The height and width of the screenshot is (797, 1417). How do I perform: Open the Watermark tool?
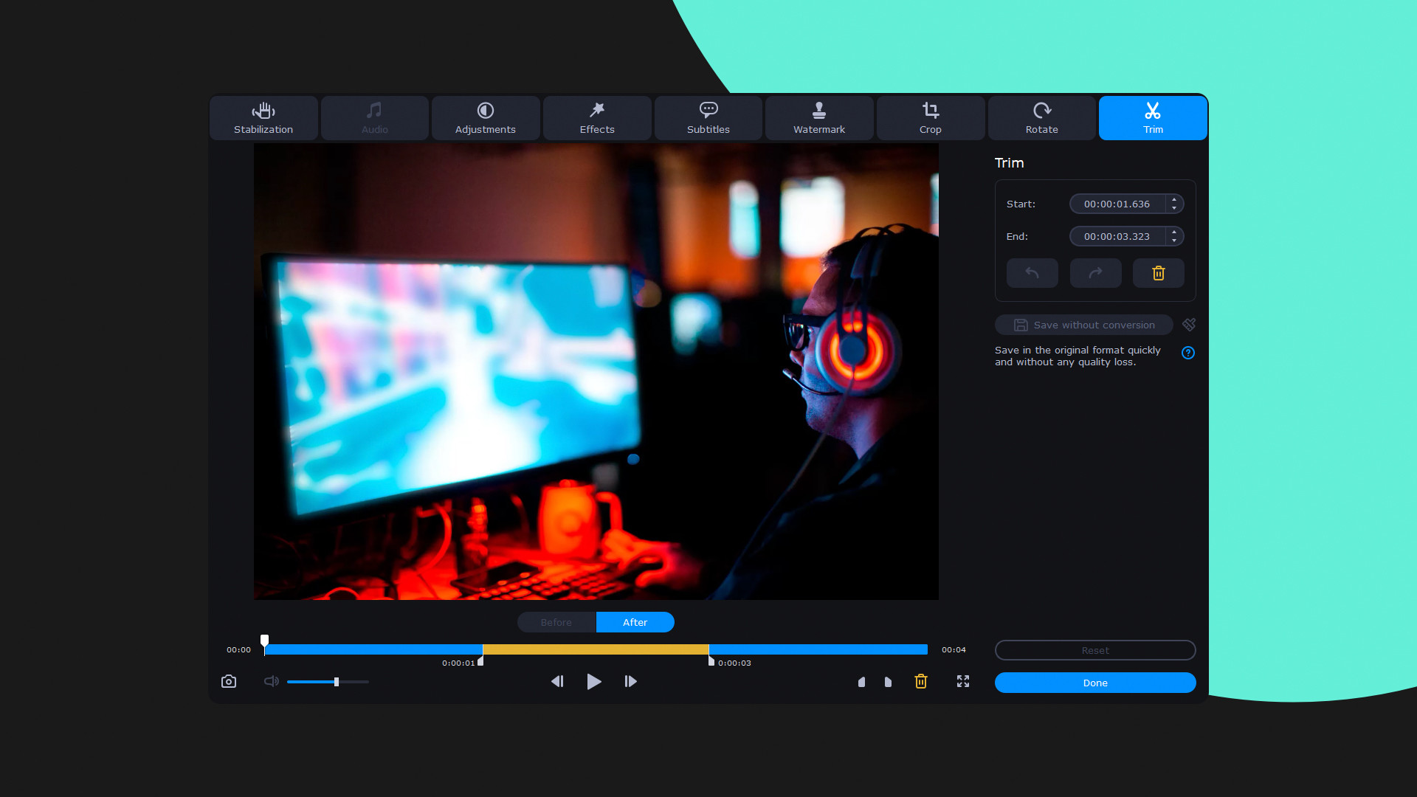[x=819, y=118]
